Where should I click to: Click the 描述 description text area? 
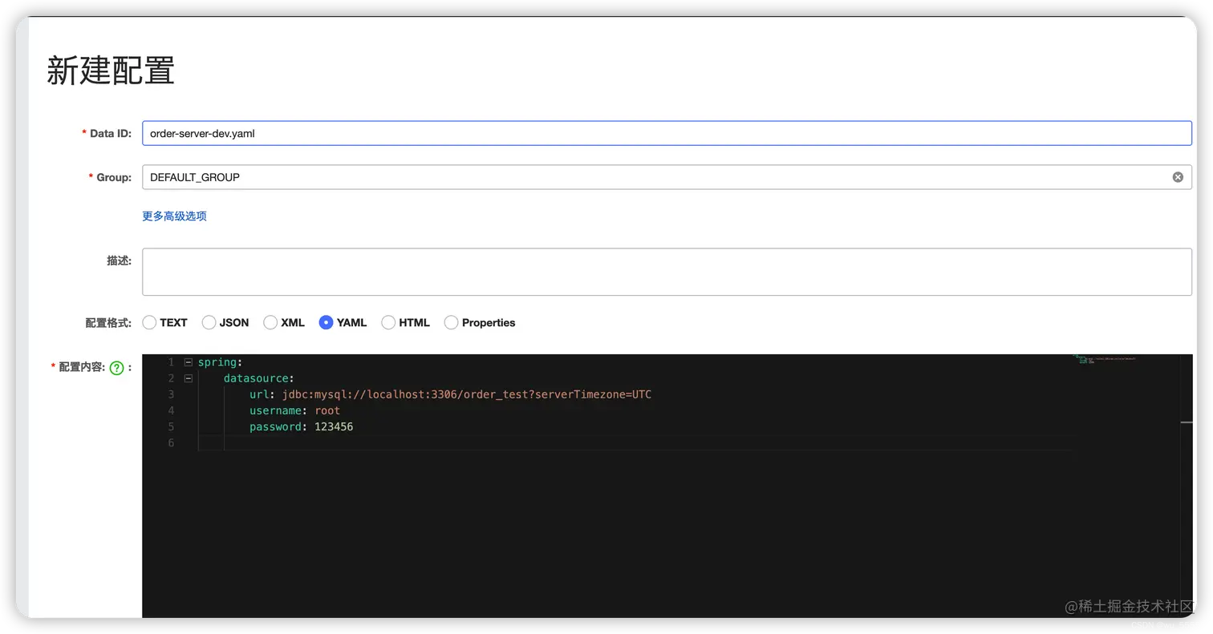[x=667, y=272]
